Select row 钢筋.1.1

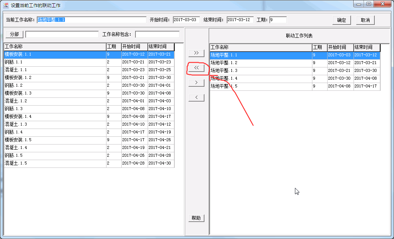[89, 62]
